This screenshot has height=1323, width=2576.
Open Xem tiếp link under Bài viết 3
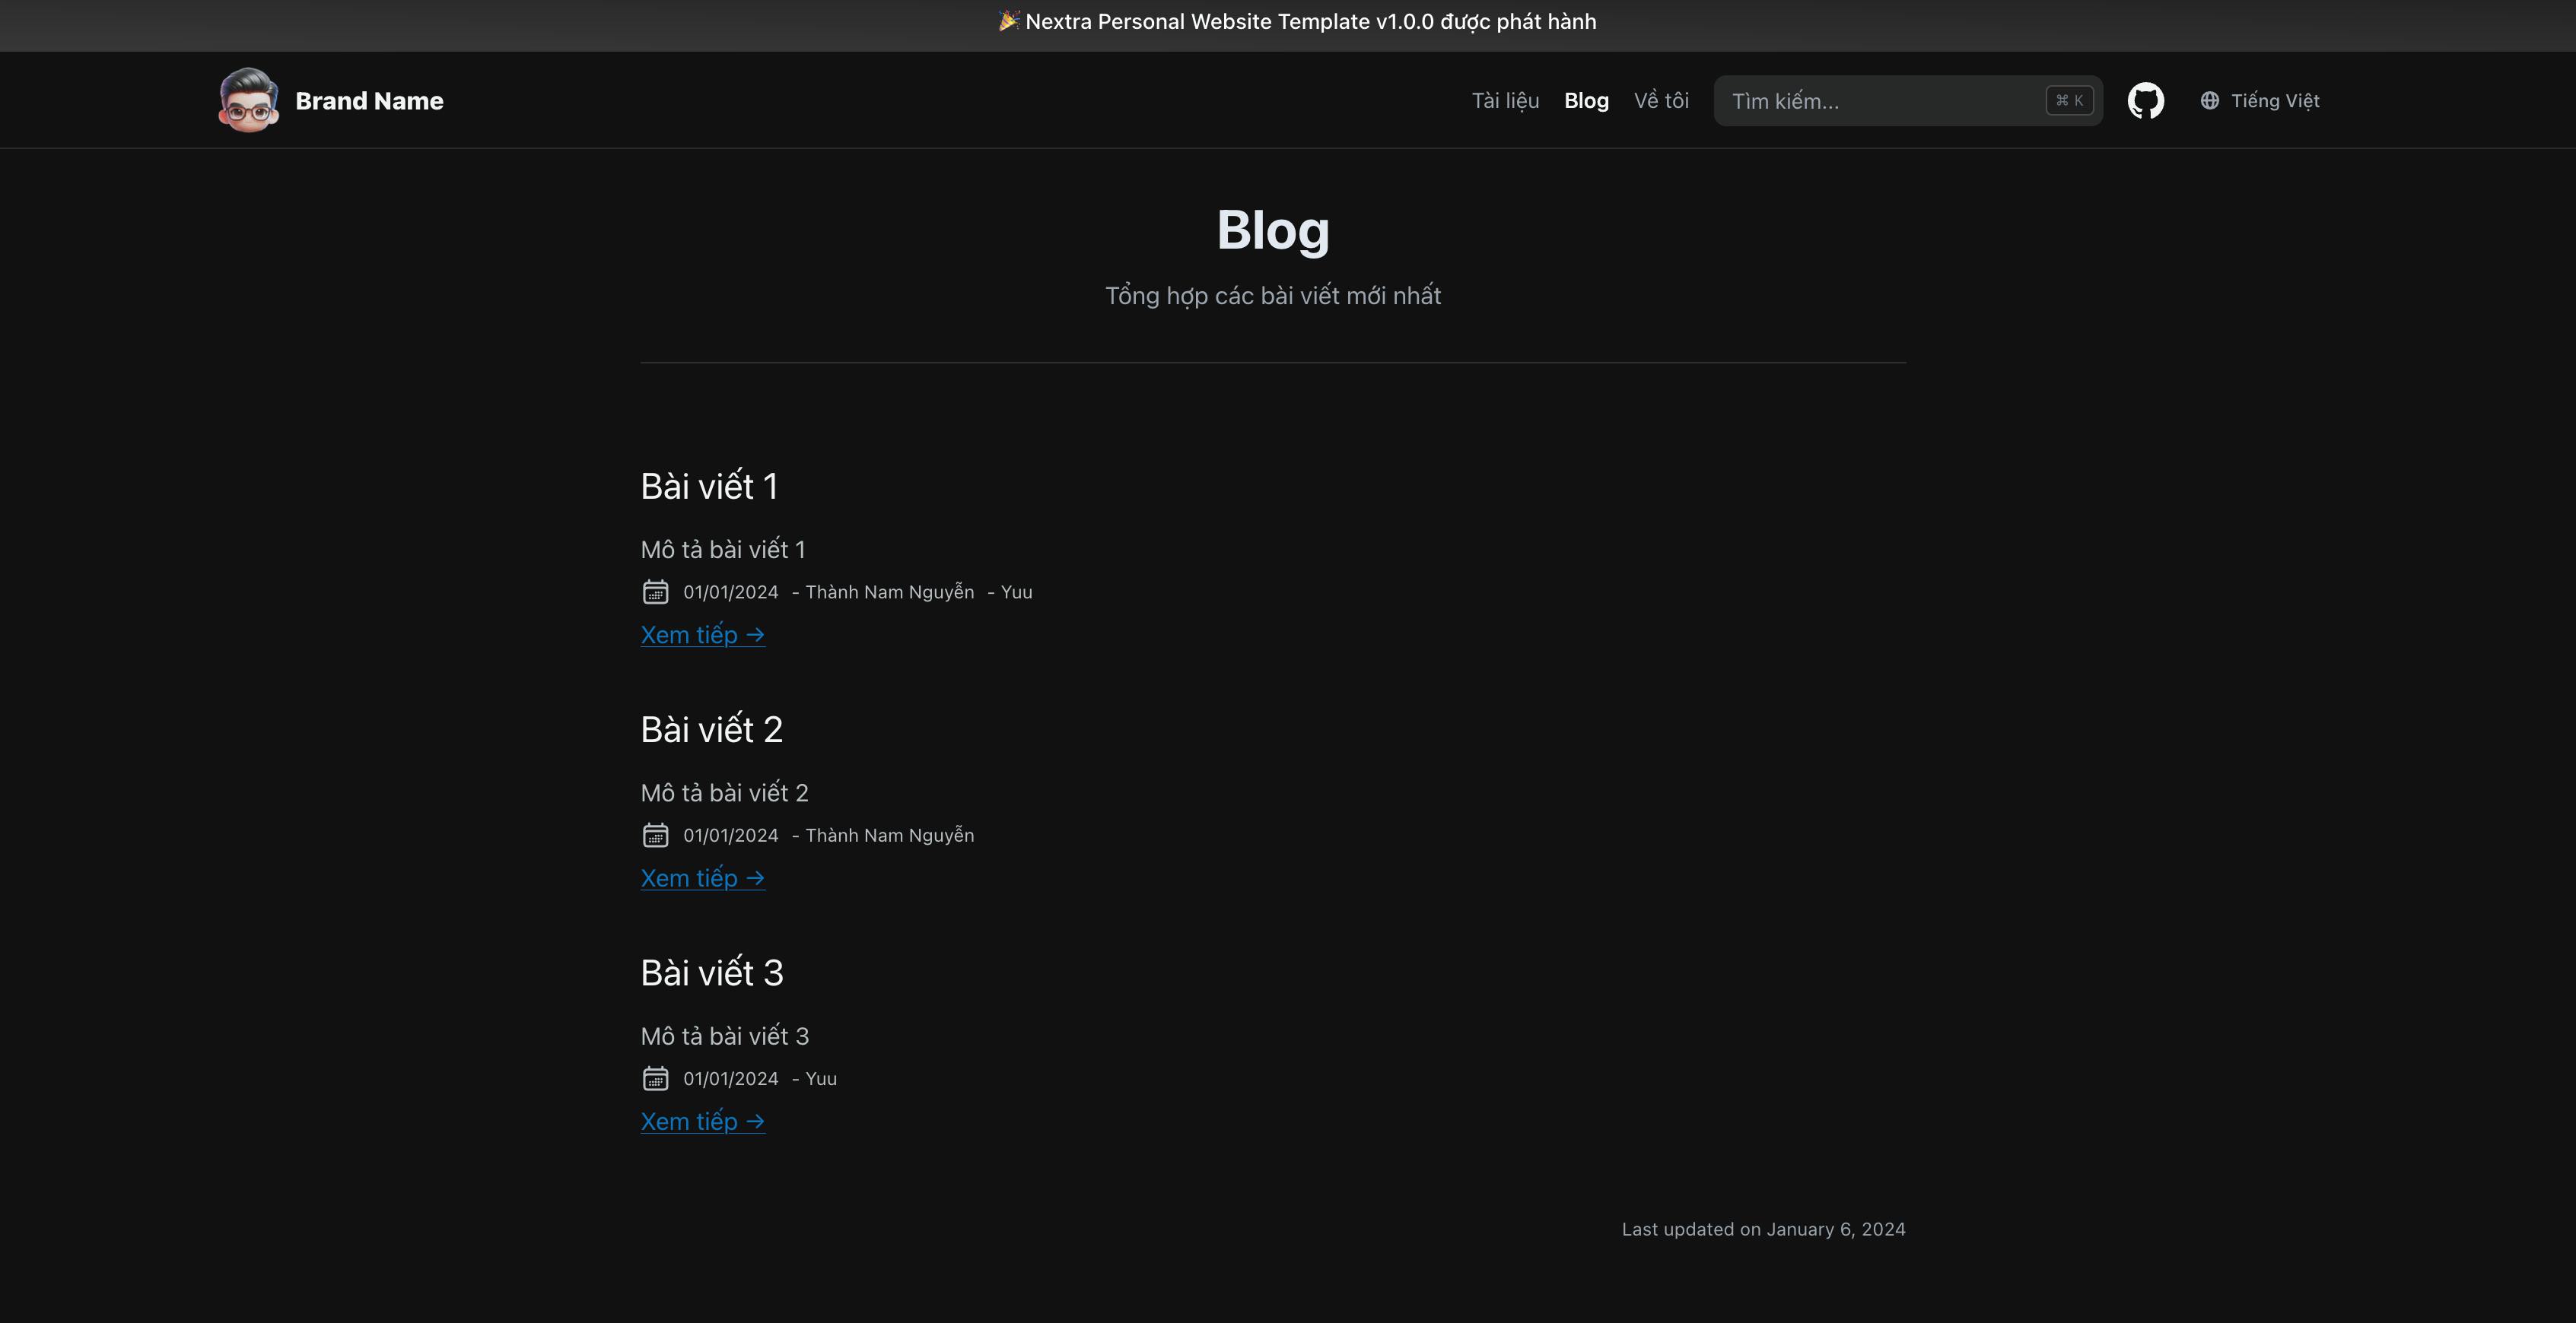click(x=703, y=1122)
